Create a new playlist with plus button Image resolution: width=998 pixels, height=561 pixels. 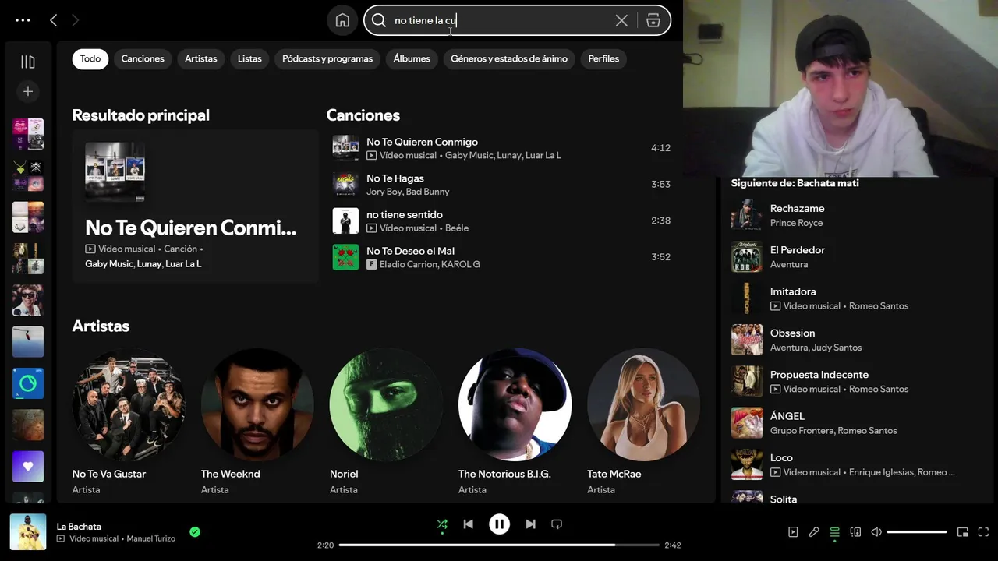pos(28,91)
